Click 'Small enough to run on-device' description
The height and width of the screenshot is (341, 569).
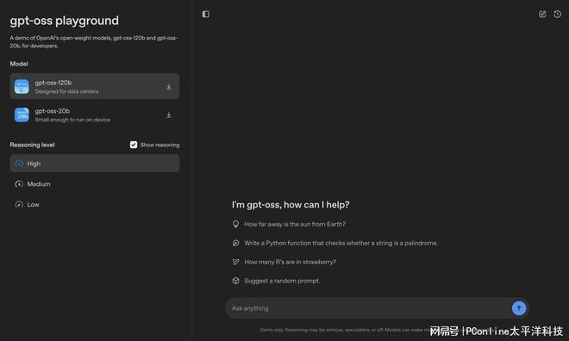[72, 120]
